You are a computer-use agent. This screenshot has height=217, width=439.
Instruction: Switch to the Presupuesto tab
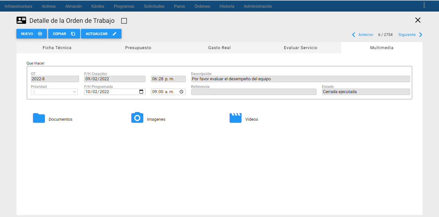point(138,48)
